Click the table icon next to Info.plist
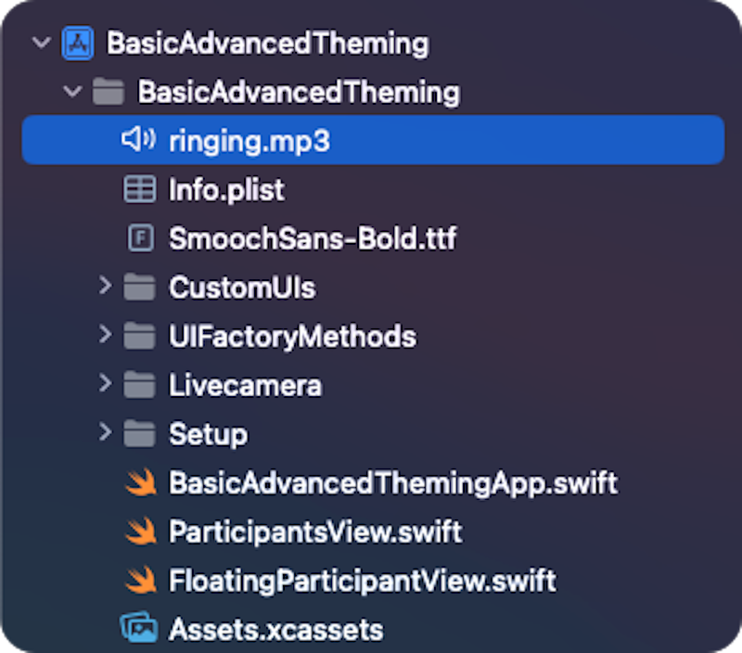 [140, 189]
